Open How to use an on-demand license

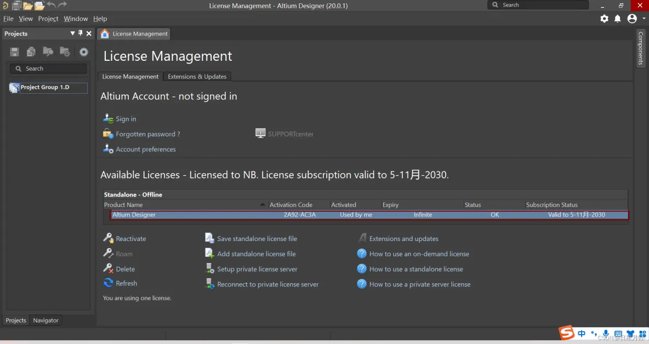(x=419, y=254)
